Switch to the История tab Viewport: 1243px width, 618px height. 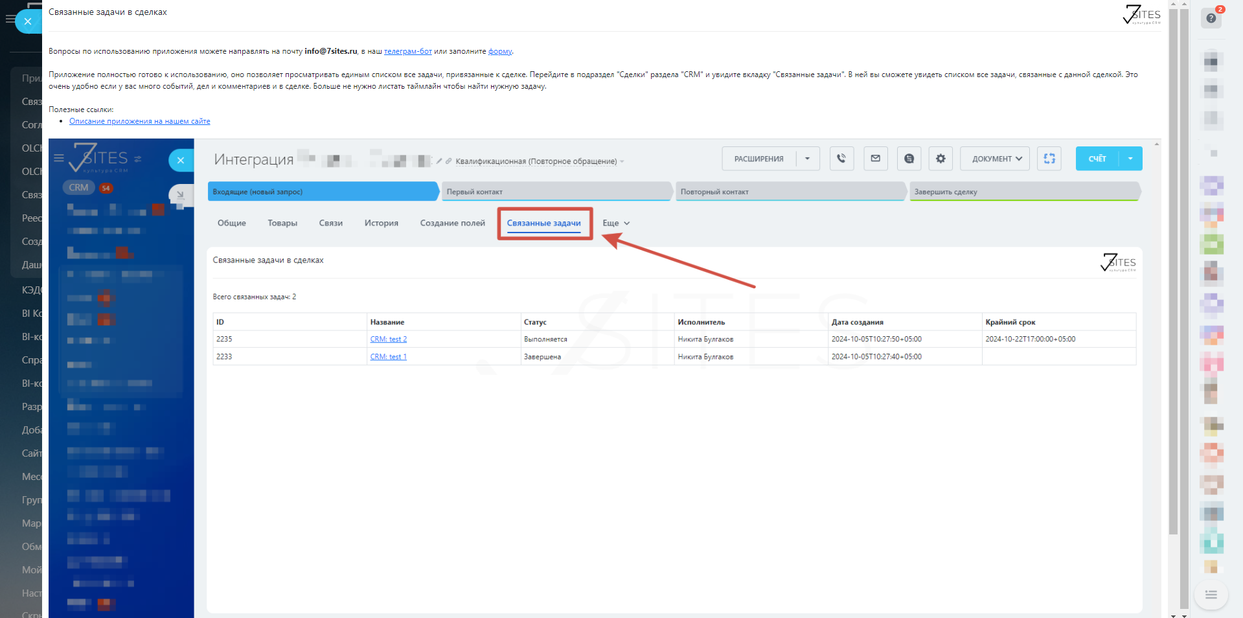(x=381, y=223)
